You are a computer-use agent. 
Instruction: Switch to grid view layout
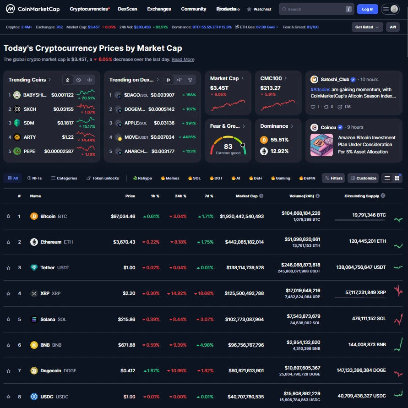coord(397,177)
